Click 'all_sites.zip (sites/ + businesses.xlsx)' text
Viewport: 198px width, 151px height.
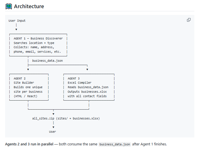point(66,119)
